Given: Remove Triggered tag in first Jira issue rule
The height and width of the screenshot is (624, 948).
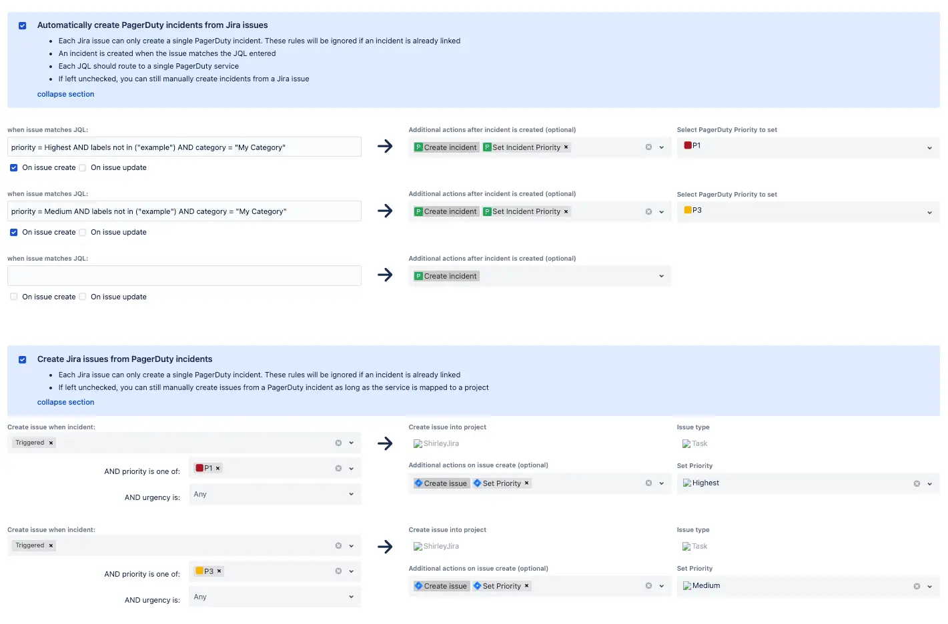Looking at the screenshot, I should tap(51, 443).
